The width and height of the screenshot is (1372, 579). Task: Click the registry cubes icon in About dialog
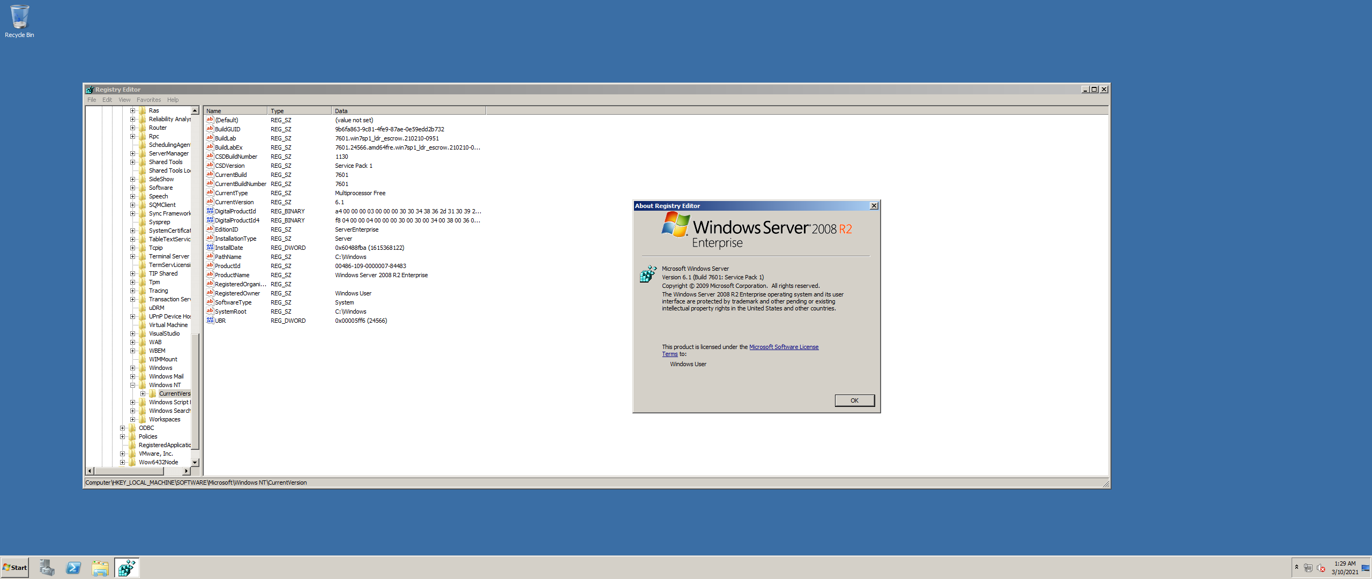pyautogui.click(x=648, y=273)
